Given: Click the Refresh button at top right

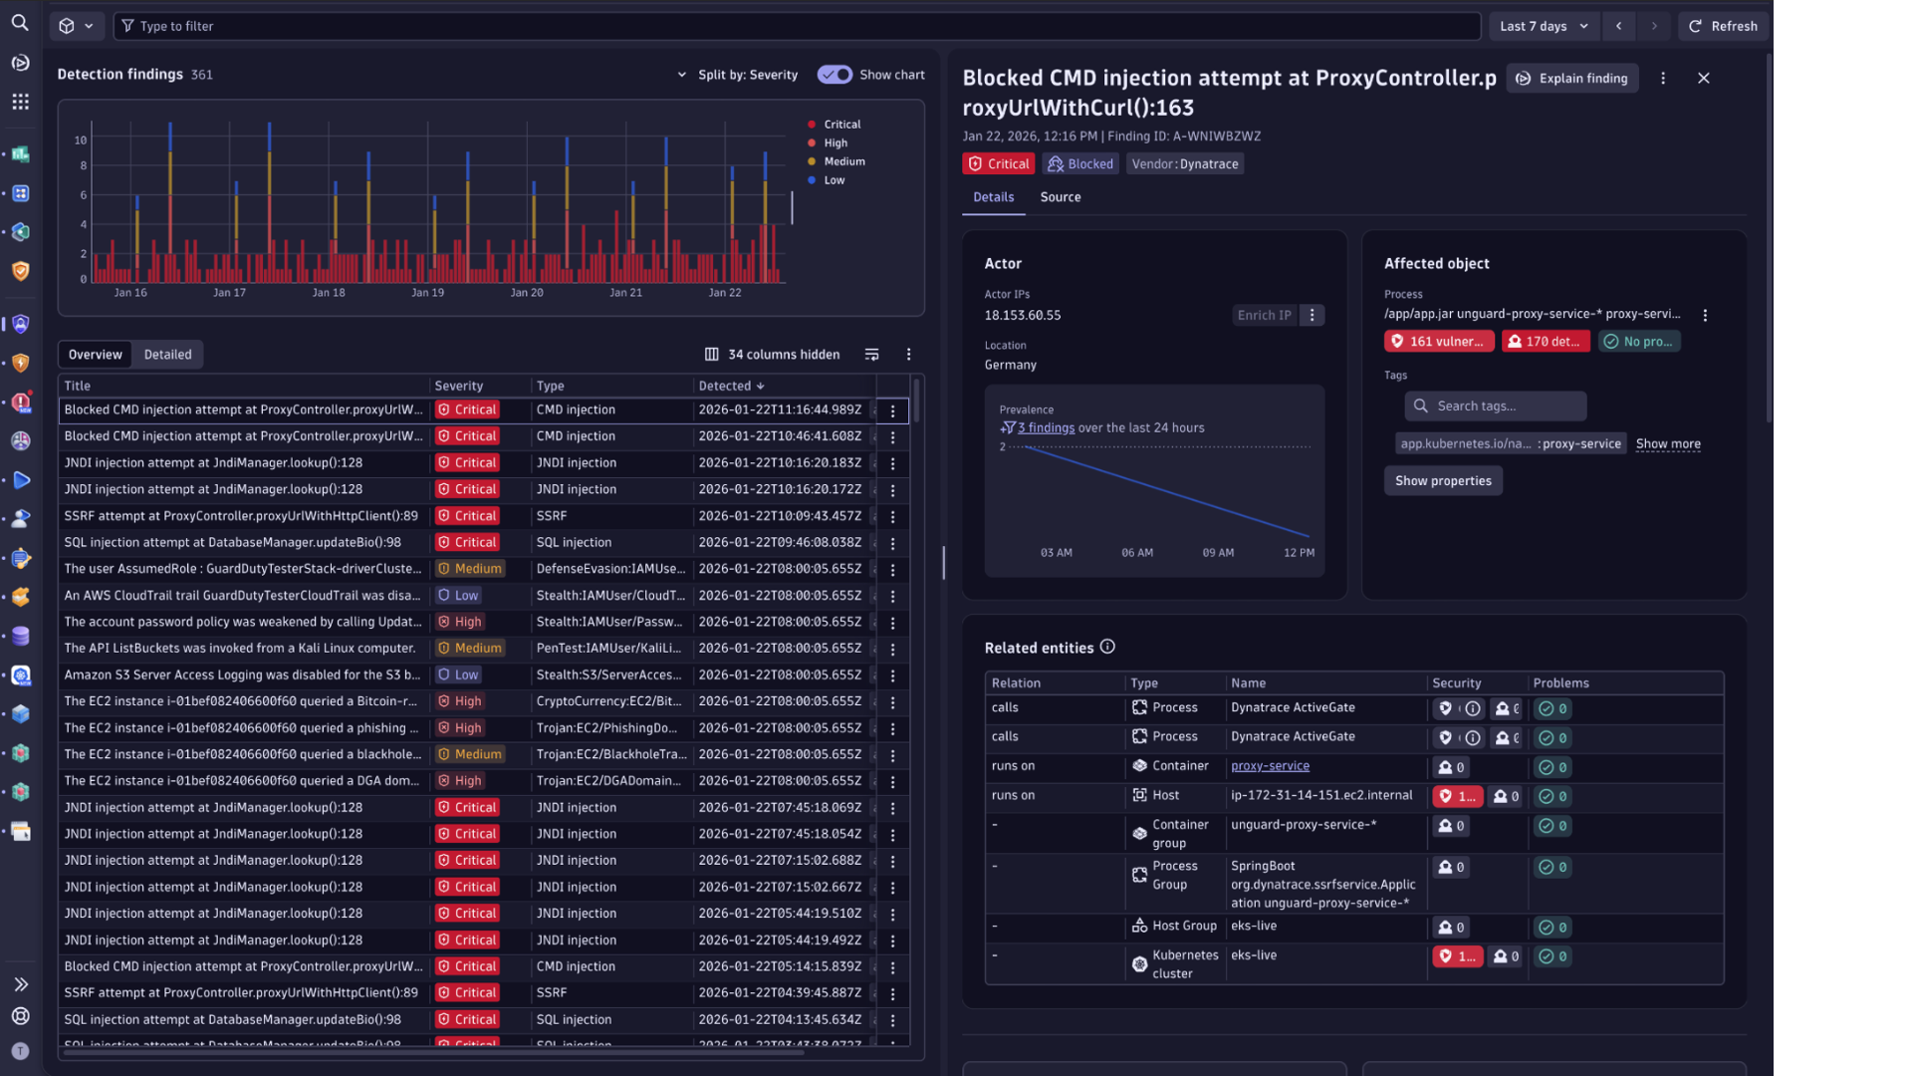Looking at the screenshot, I should pyautogui.click(x=1723, y=26).
